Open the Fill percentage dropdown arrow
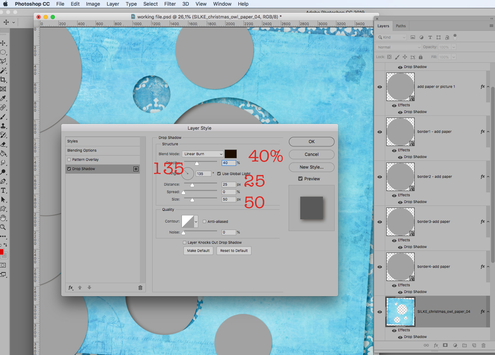 pos(454,57)
